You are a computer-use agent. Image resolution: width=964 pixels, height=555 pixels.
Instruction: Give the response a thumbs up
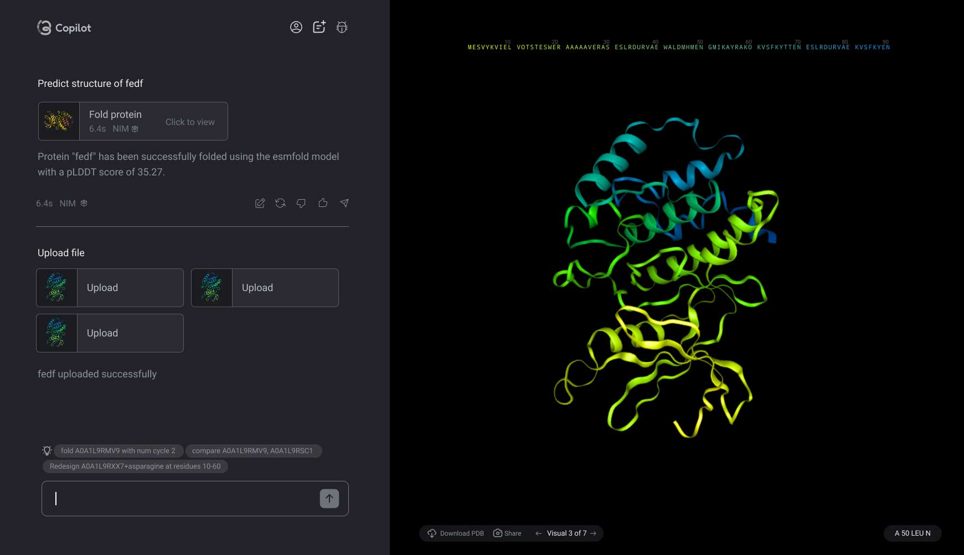323,203
